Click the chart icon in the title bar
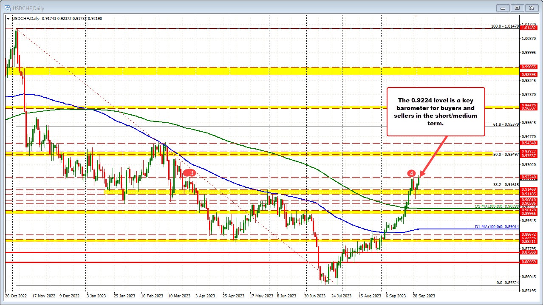543x305 pixels. pyautogui.click(x=7, y=8)
